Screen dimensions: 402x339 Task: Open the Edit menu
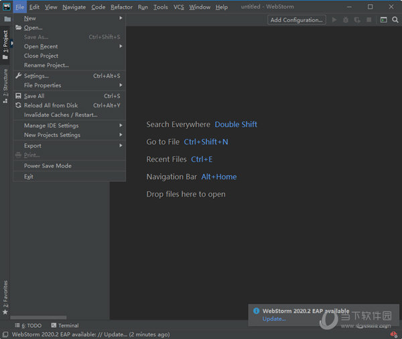pos(34,7)
